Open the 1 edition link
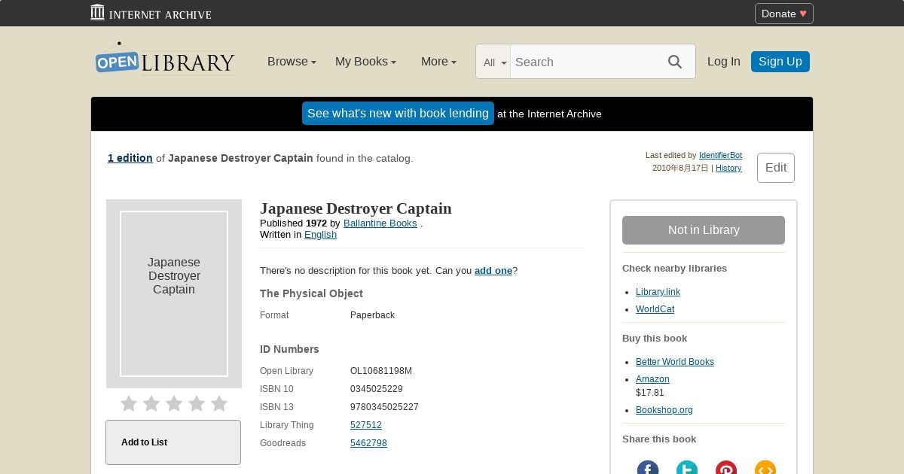This screenshot has width=904, height=474. tap(130, 158)
